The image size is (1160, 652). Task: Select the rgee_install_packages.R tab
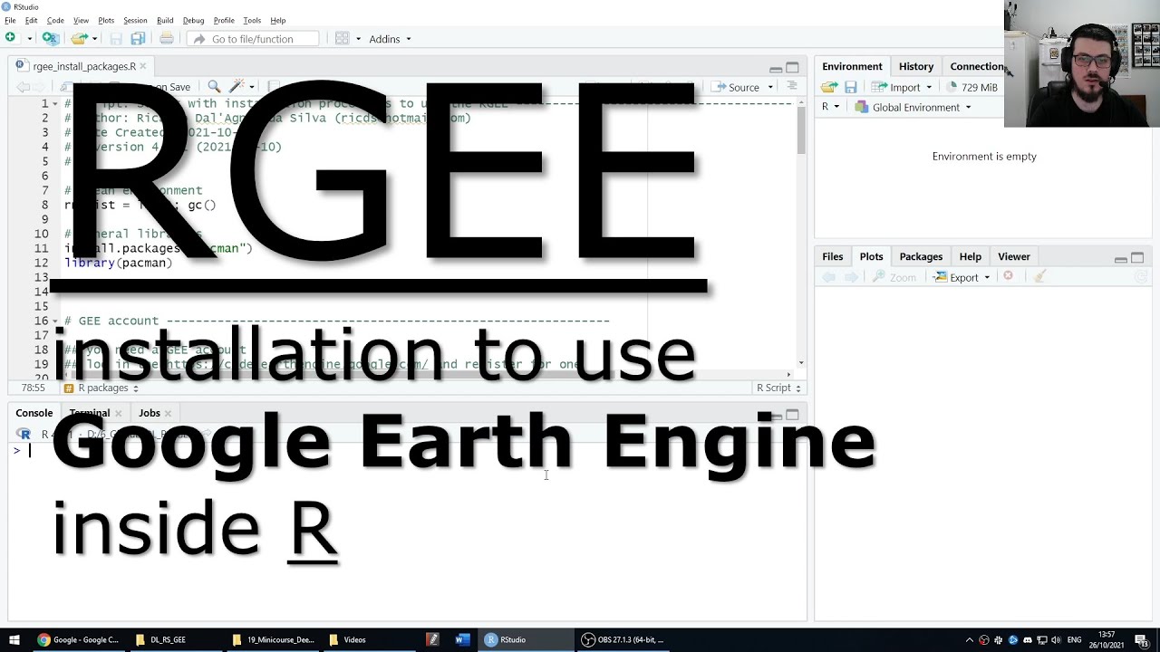[x=83, y=66]
